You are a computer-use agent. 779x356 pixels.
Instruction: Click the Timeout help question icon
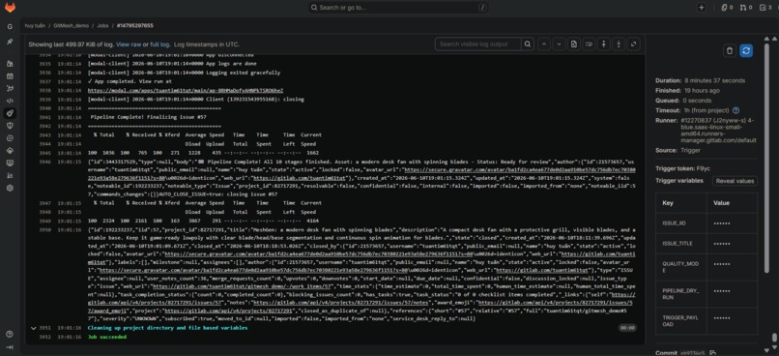point(736,110)
